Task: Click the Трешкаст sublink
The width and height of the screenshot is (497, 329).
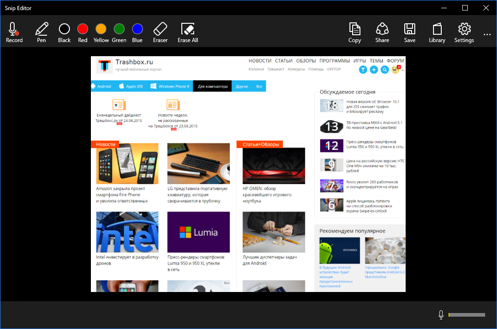Action: 276,69
